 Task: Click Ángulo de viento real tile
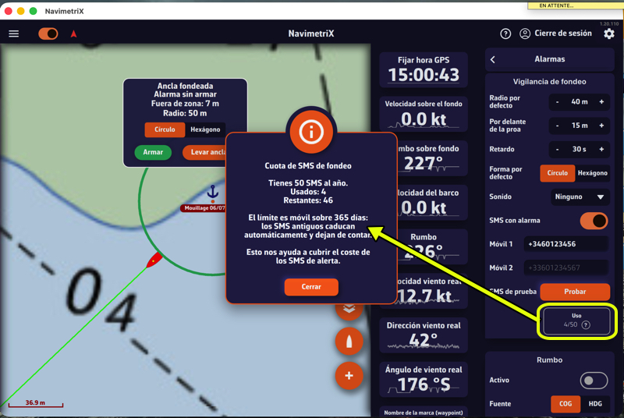click(x=424, y=380)
